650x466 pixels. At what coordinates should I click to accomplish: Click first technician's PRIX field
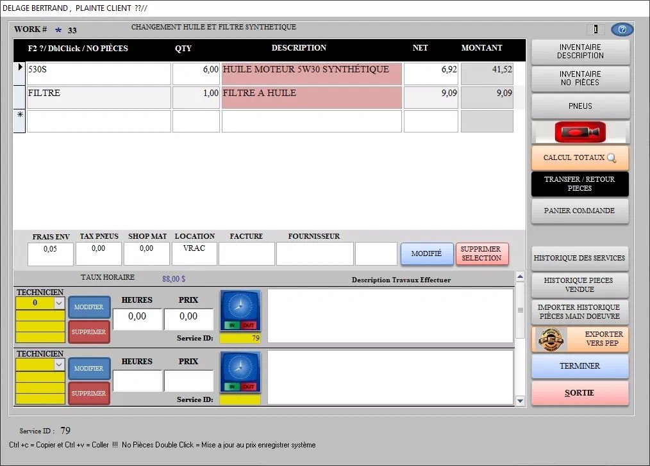tap(188, 319)
